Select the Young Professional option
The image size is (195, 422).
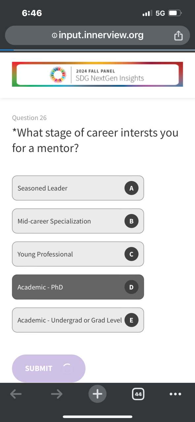coord(78,254)
